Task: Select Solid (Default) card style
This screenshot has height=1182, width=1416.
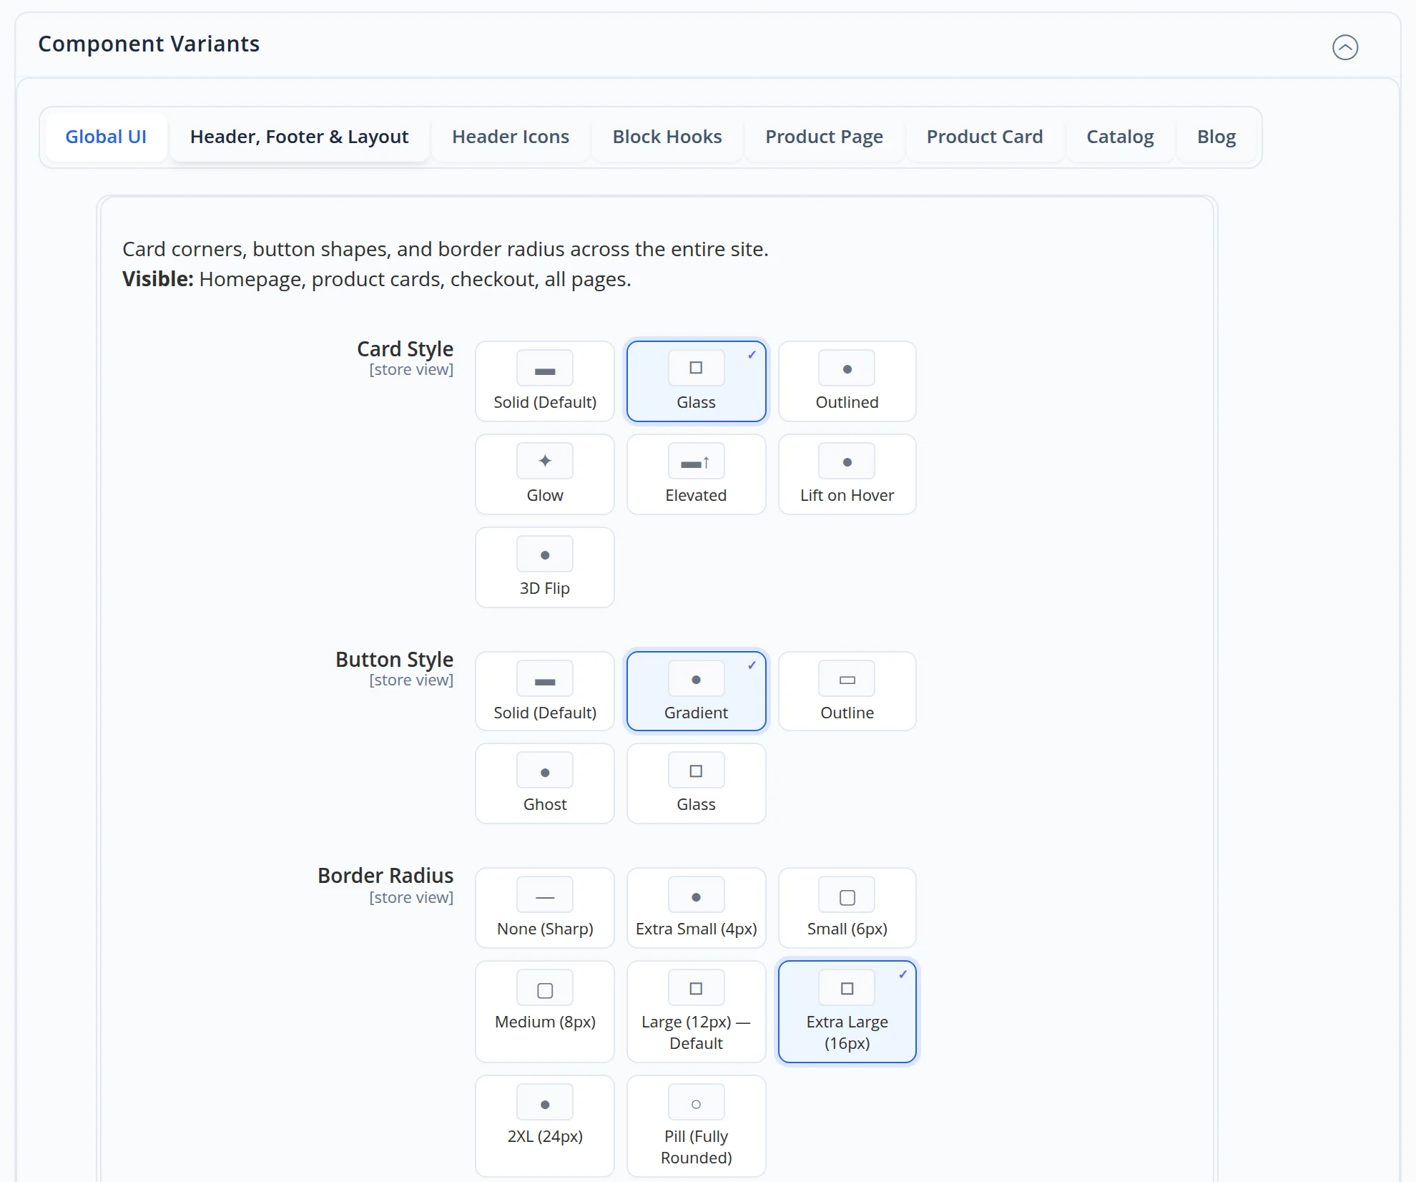Action: (x=545, y=381)
